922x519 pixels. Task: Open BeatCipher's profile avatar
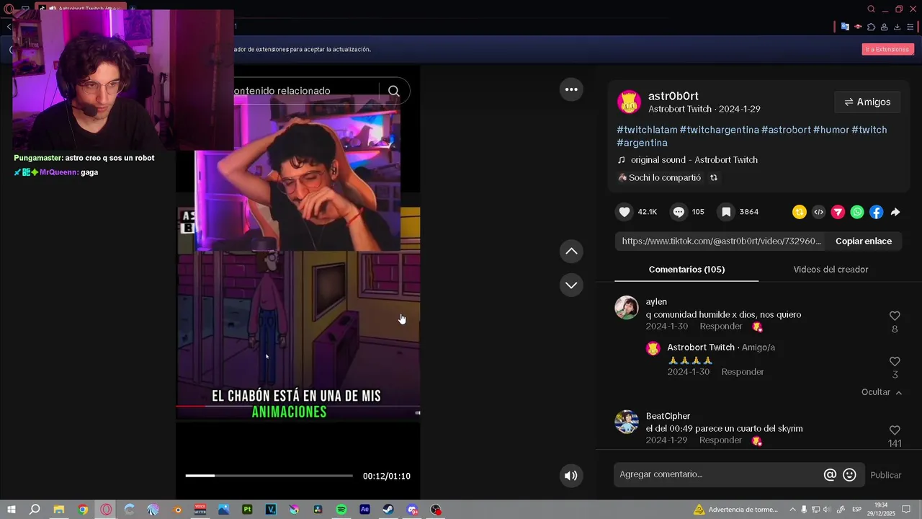pyautogui.click(x=627, y=422)
